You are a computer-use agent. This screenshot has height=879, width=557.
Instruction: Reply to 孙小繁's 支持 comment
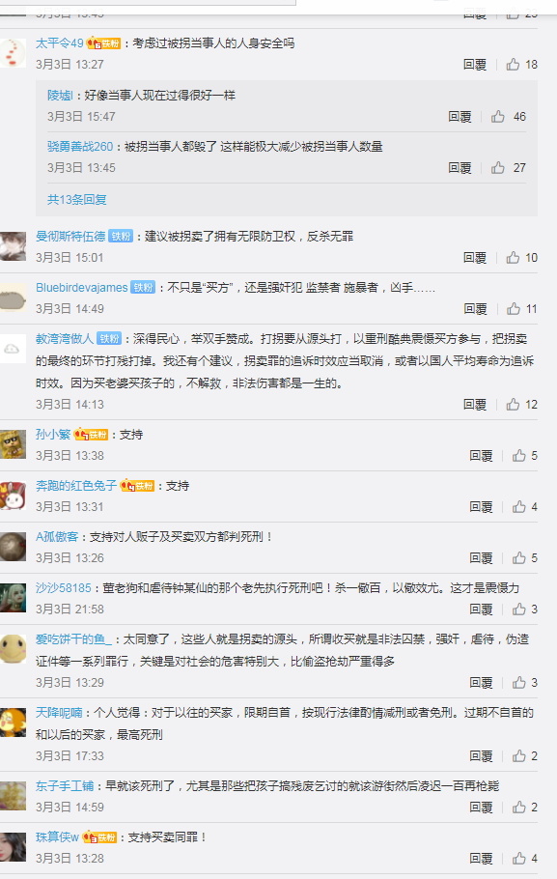(x=481, y=456)
